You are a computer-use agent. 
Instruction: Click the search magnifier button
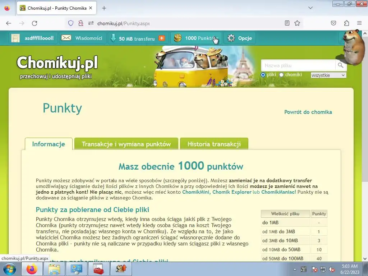click(x=341, y=65)
